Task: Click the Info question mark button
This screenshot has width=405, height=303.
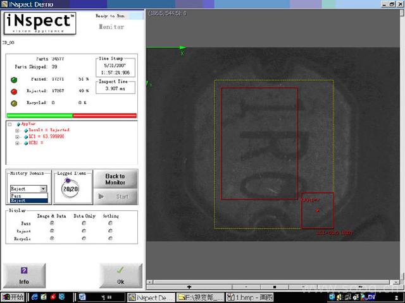Action: [24, 275]
